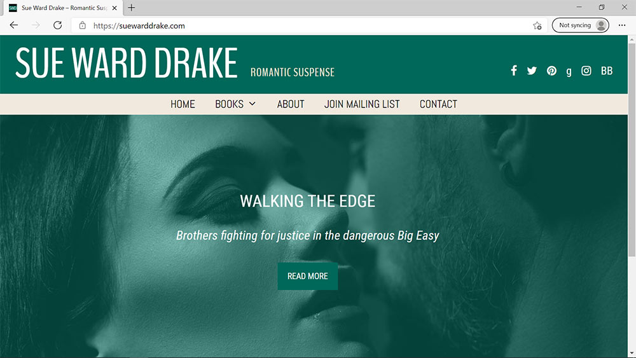Go back with the browser arrow
636x358 pixels.
point(14,25)
